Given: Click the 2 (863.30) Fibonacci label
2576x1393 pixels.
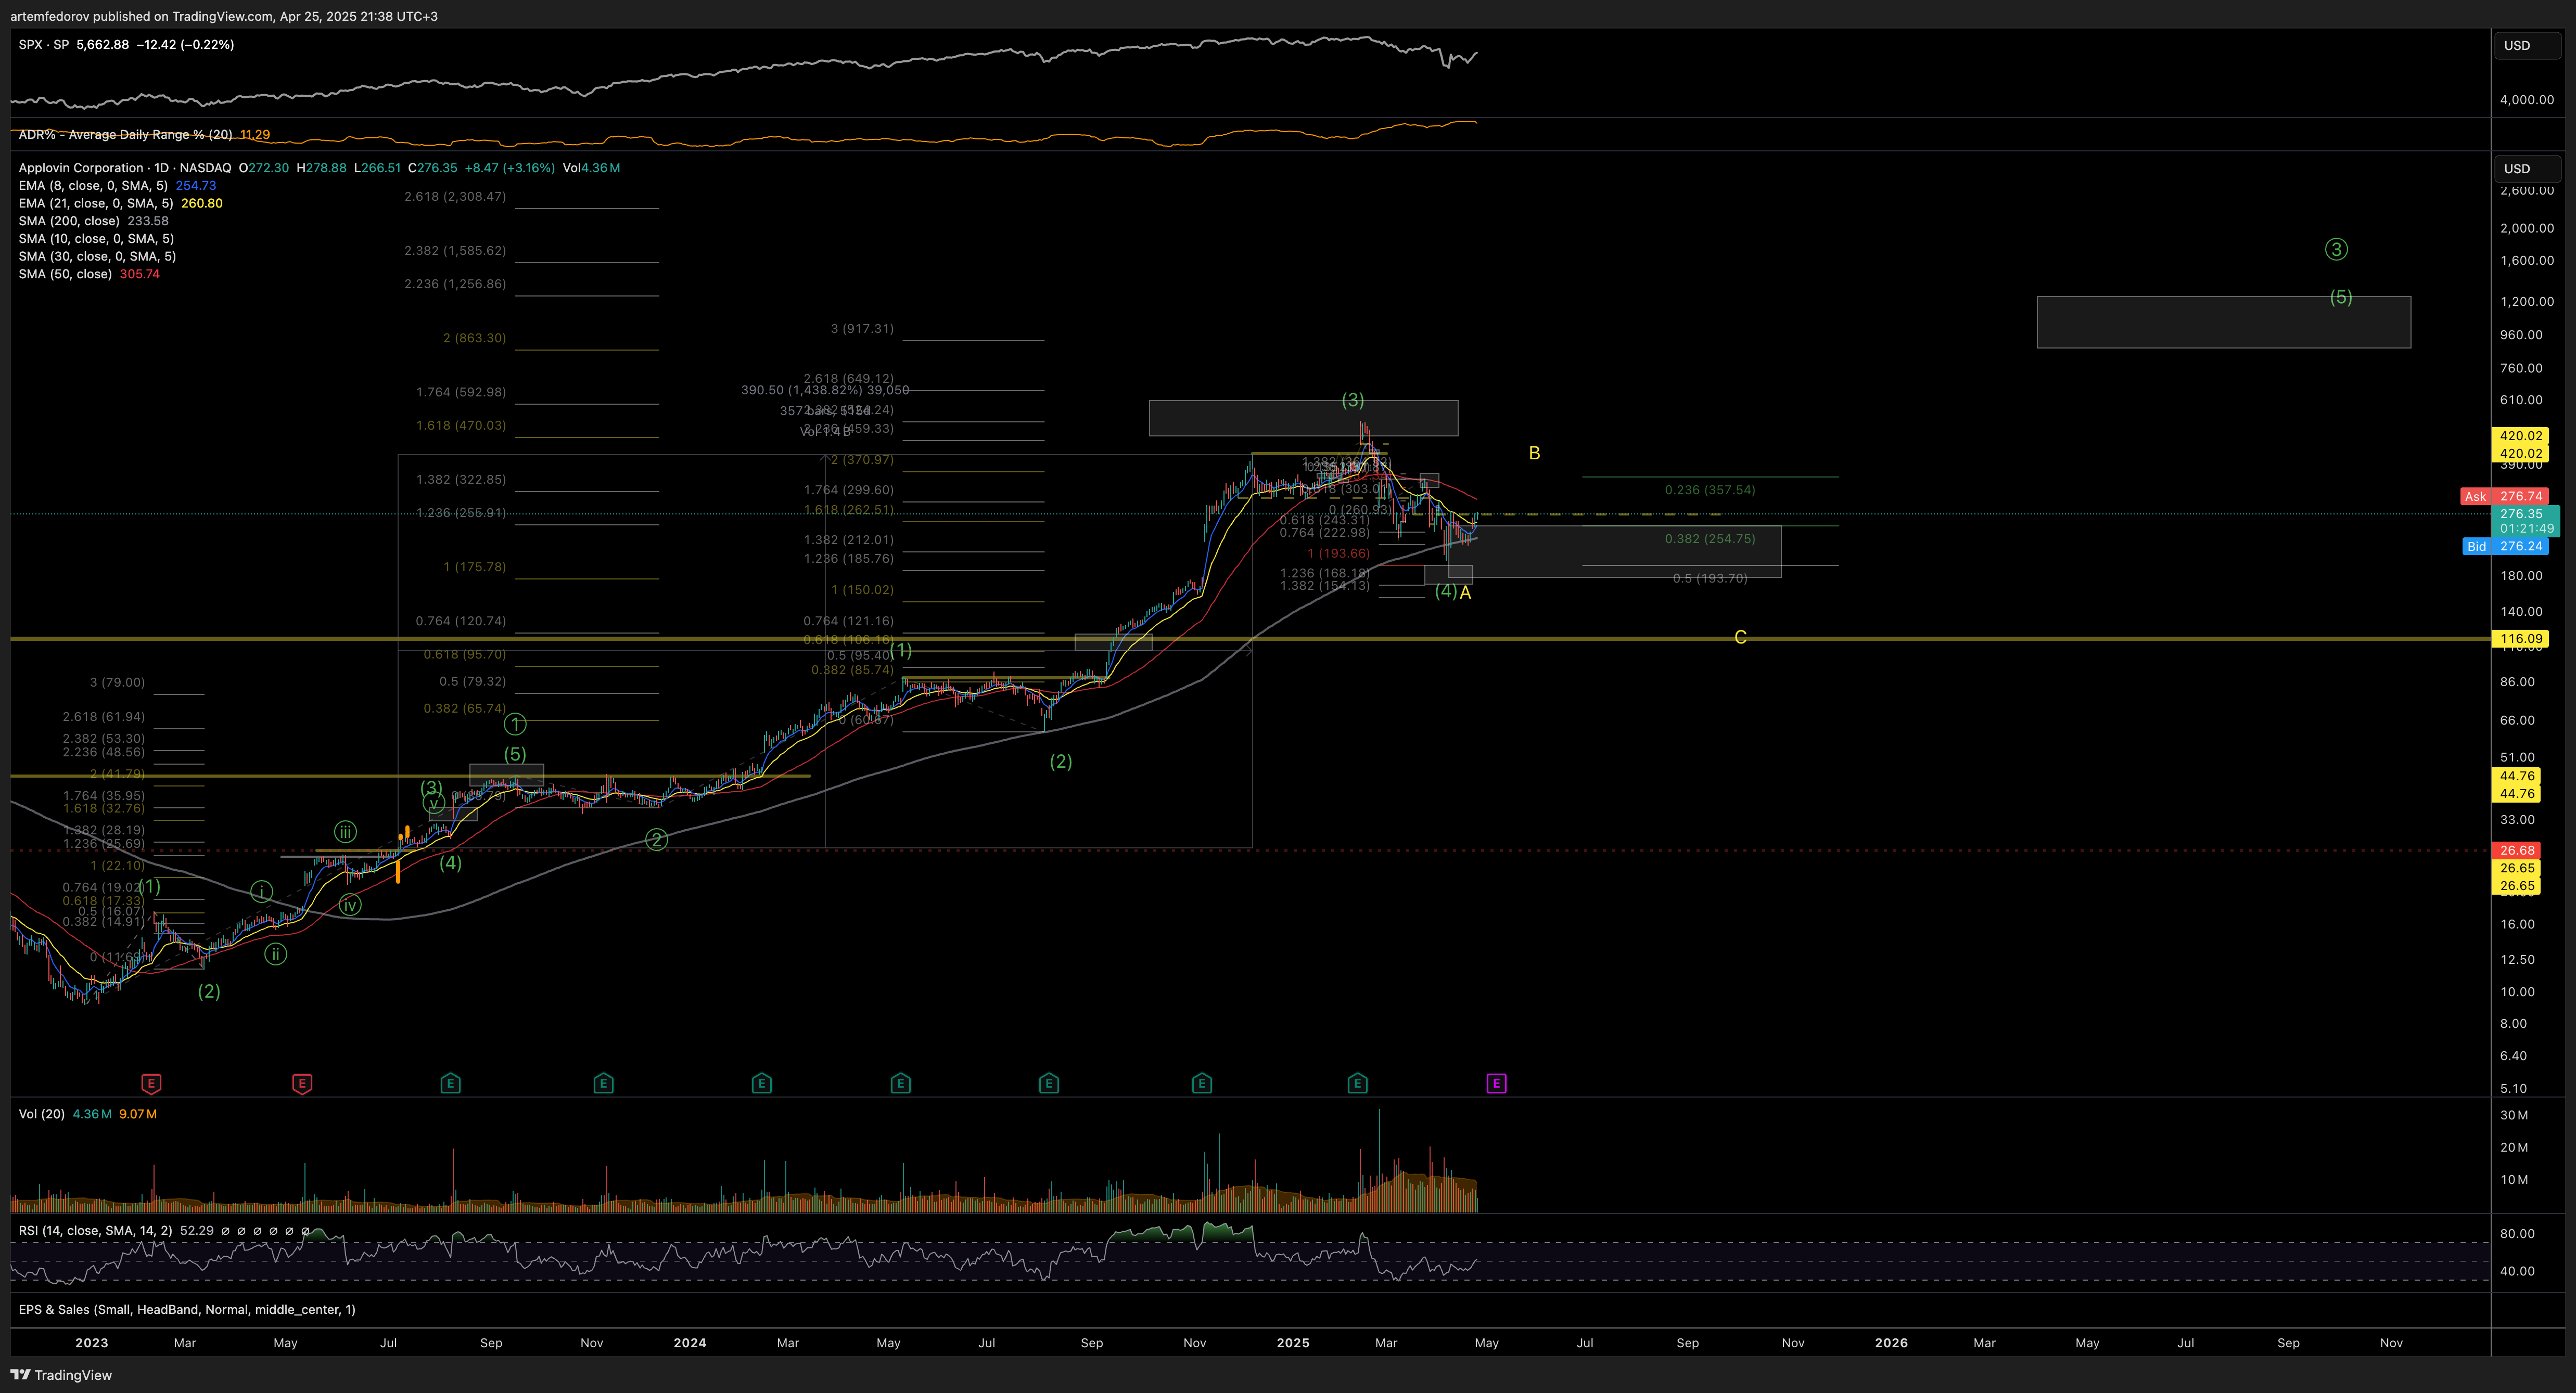Looking at the screenshot, I should click(475, 339).
